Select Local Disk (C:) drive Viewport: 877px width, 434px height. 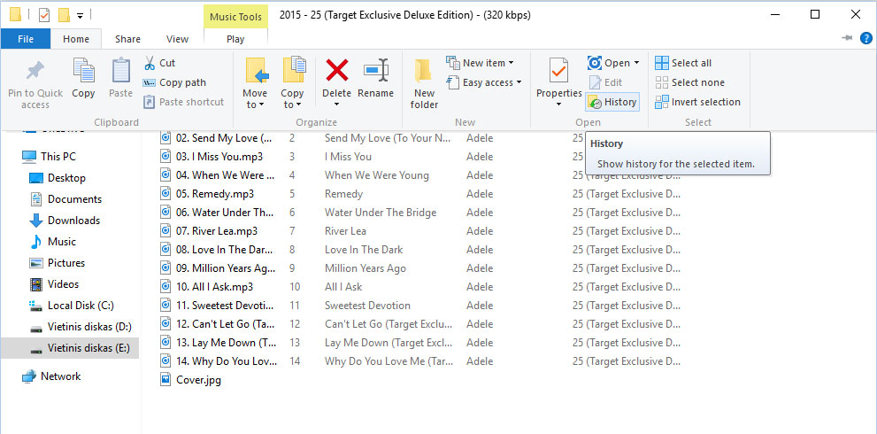(72, 306)
